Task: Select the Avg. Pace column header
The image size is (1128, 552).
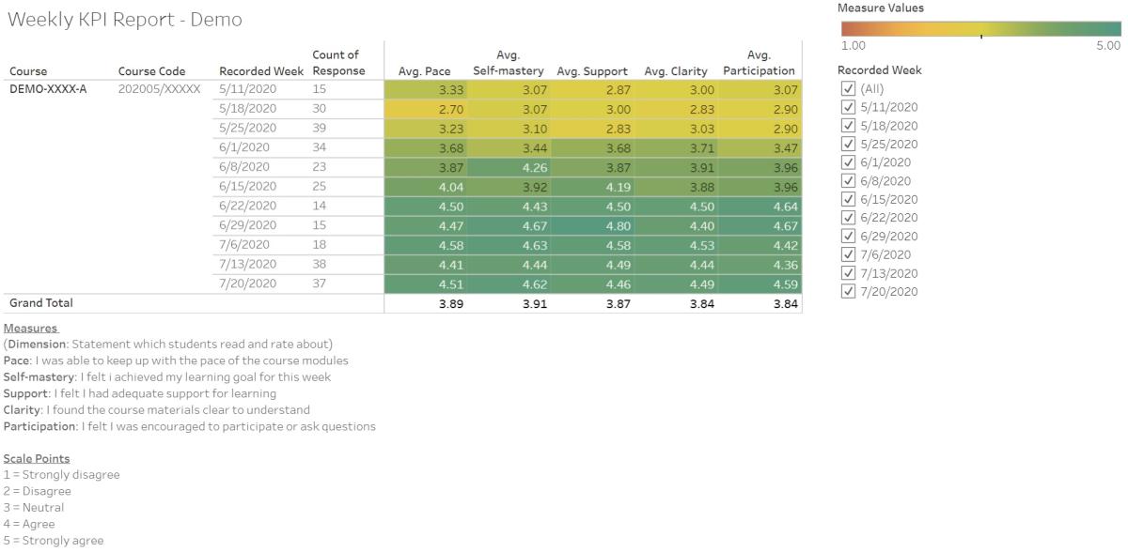Action: (x=423, y=69)
